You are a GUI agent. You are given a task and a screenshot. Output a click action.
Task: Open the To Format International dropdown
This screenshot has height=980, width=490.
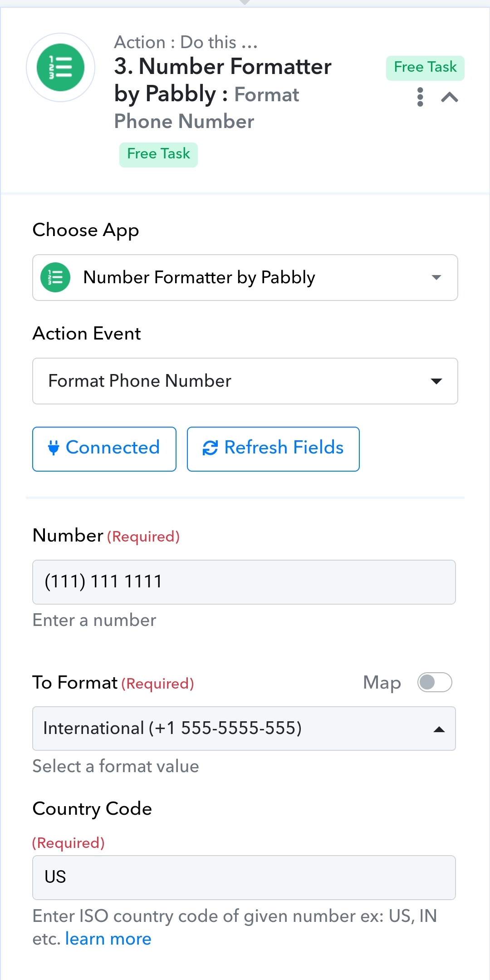click(244, 729)
